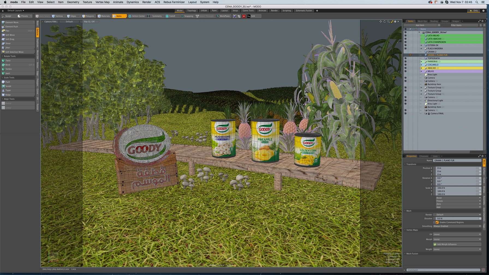The height and width of the screenshot is (275, 489).
Task: Choose the Flex deform tool
Action: [x=18, y=31]
